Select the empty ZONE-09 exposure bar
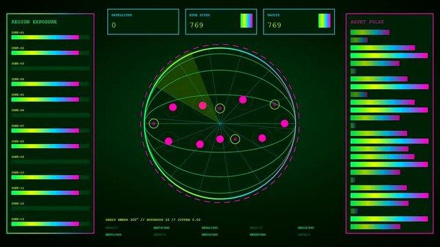 pos(50,162)
